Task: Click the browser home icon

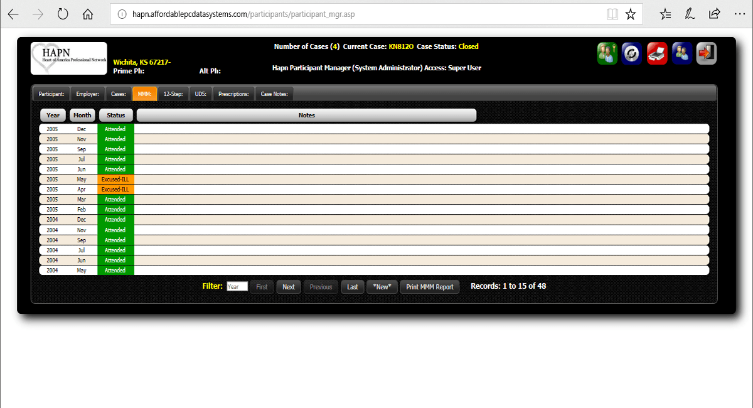Action: 88,13
